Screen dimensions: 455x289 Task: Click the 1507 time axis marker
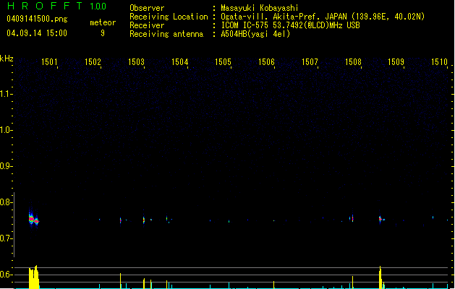coord(310,62)
